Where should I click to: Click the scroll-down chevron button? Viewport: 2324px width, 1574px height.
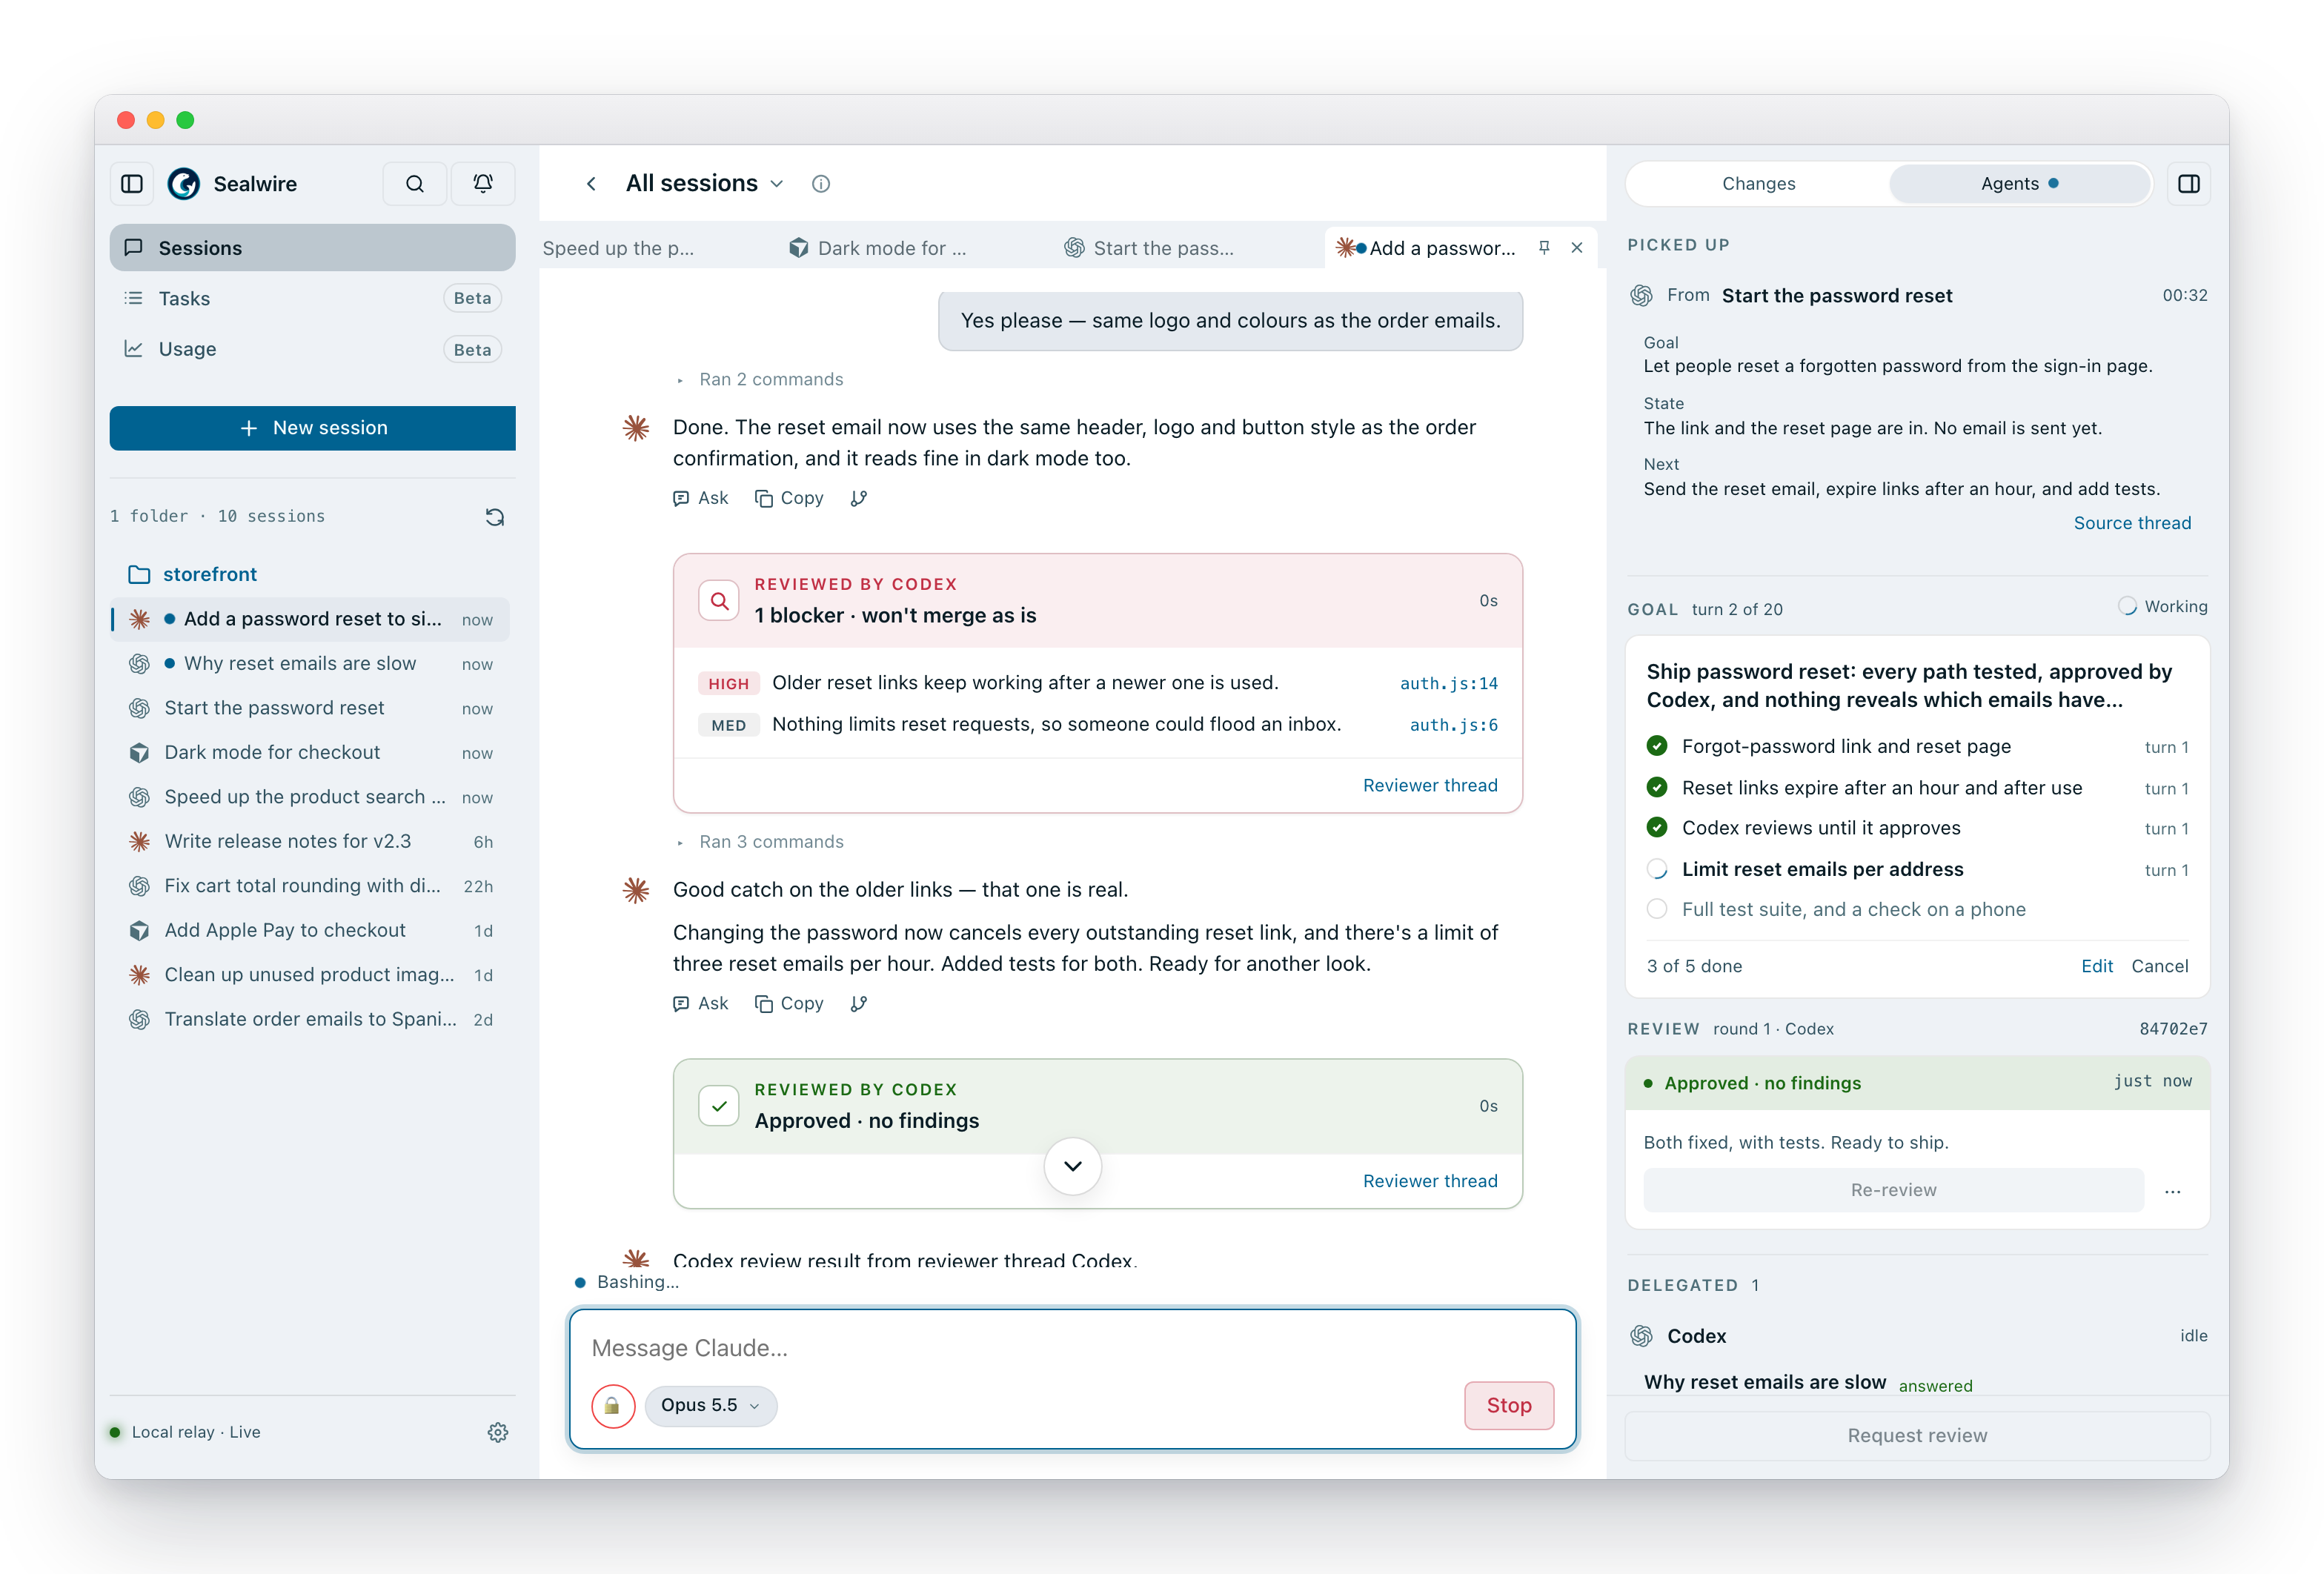(x=1073, y=1167)
